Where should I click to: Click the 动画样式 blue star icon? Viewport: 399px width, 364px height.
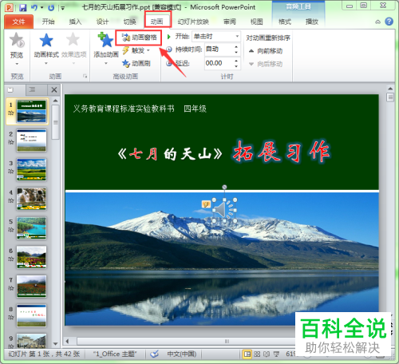coord(46,40)
